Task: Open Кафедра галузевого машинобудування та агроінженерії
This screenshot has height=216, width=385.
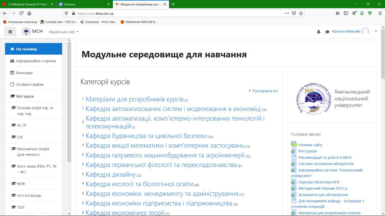Action: 165,155
